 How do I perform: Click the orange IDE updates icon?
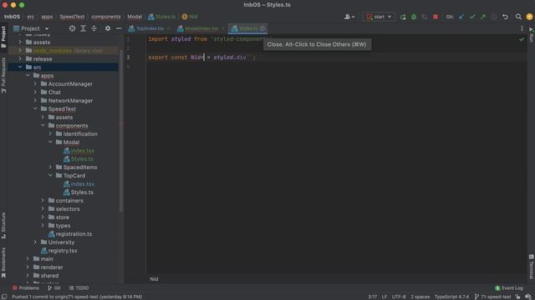pyautogui.click(x=529, y=17)
